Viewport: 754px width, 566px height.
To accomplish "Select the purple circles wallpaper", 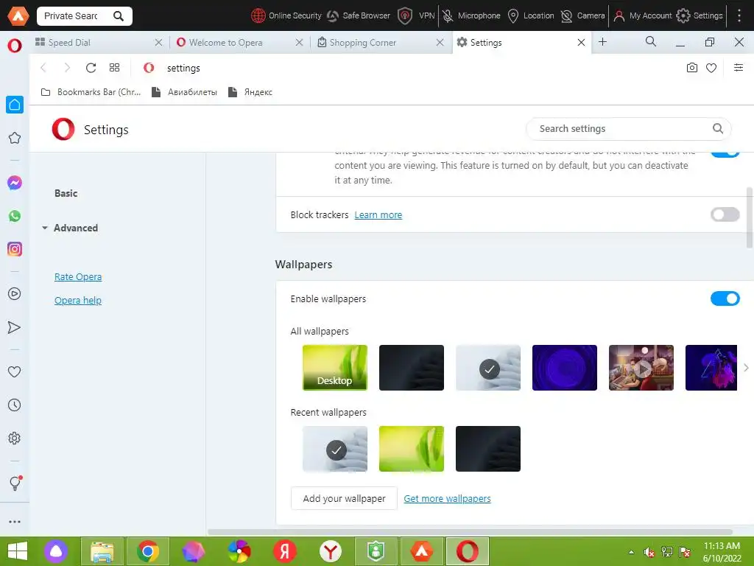I will point(565,368).
